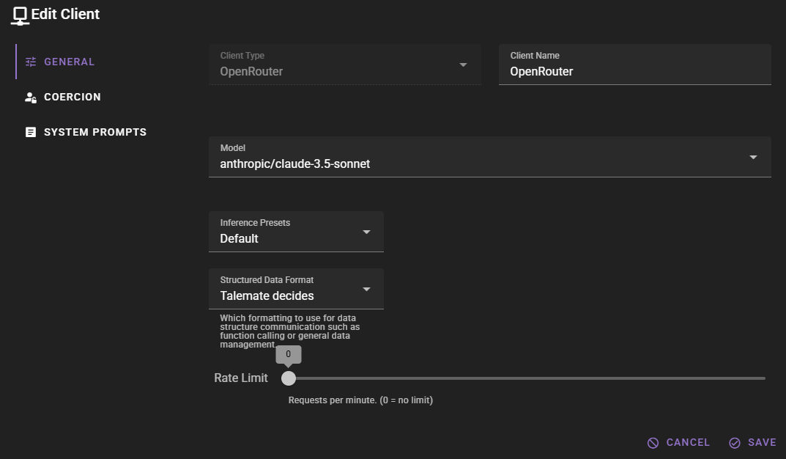The image size is (786, 459).
Task: Click the Edit Client title text
Action: coord(65,14)
